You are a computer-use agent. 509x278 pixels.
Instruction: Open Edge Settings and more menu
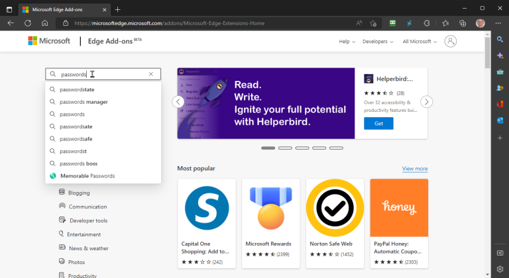pos(498,23)
